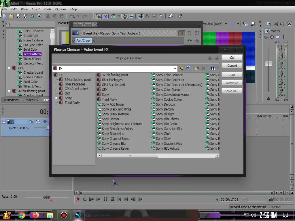Click the Rate scrub slider
The width and height of the screenshot is (295, 221).
tap(47, 197)
